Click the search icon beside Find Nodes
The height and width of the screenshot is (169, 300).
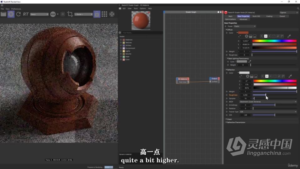120,33
